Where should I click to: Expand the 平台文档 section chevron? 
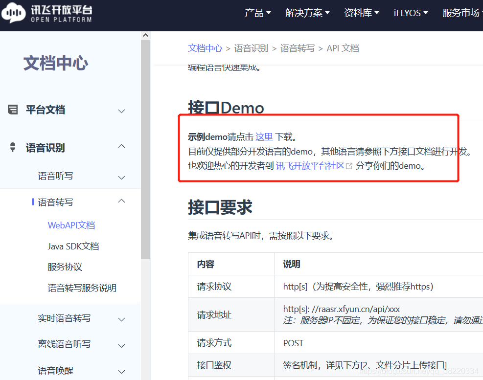point(122,111)
